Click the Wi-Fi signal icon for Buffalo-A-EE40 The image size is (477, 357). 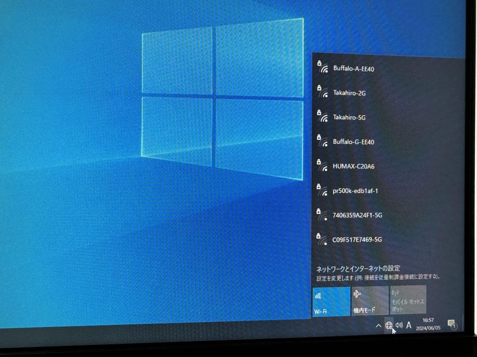click(x=323, y=67)
